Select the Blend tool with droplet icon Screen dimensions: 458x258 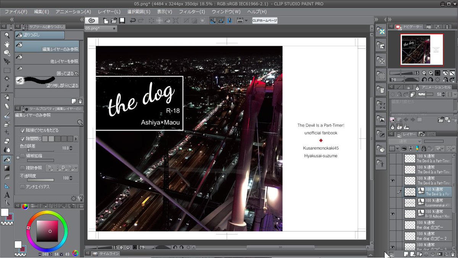pos(7,150)
